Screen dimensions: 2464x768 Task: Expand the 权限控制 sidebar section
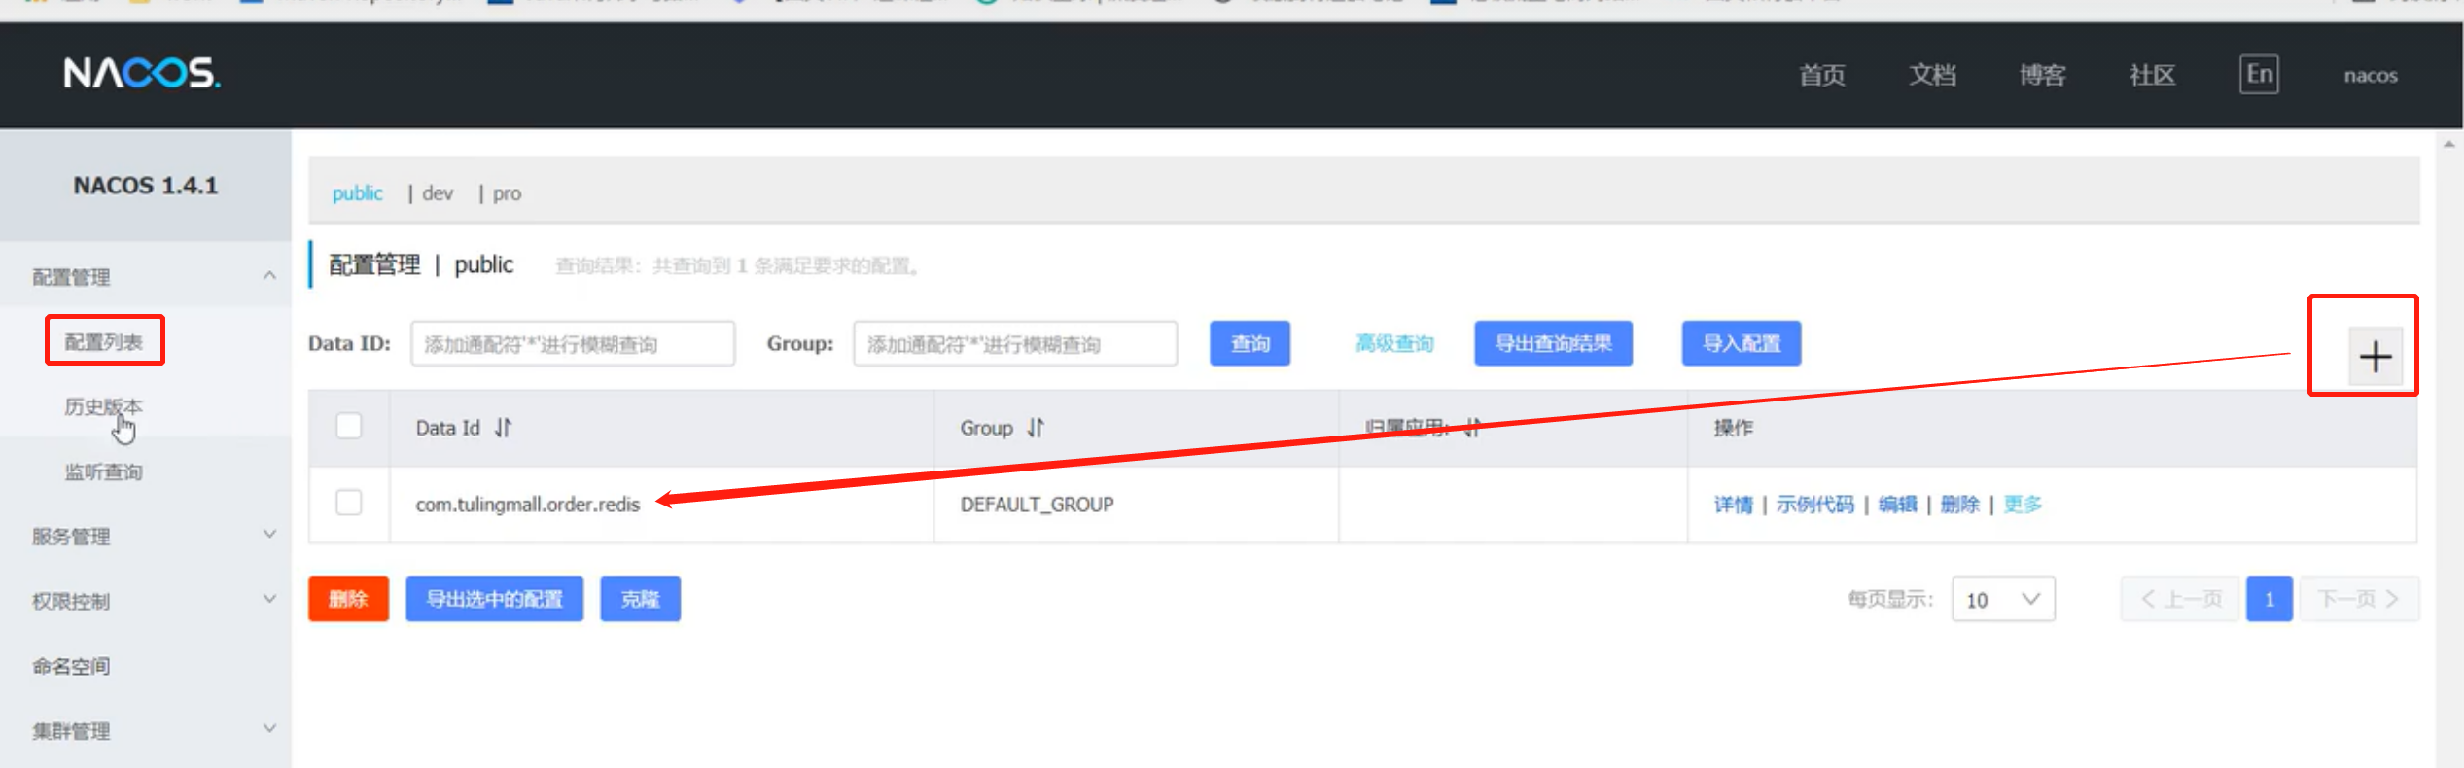click(x=269, y=599)
